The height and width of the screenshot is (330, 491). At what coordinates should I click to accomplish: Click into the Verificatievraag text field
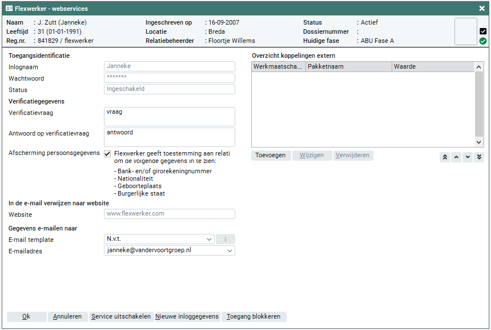170,117
